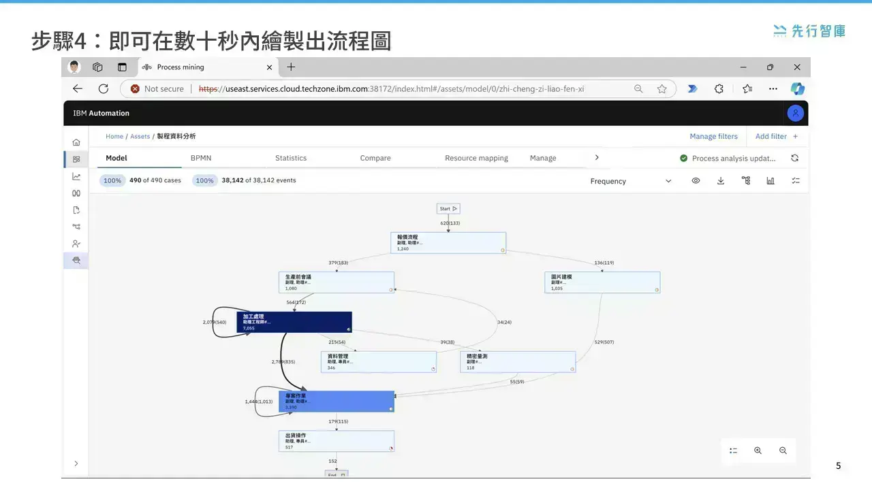Select the 生產前會議 activity node
The width and height of the screenshot is (872, 490).
tap(337, 282)
